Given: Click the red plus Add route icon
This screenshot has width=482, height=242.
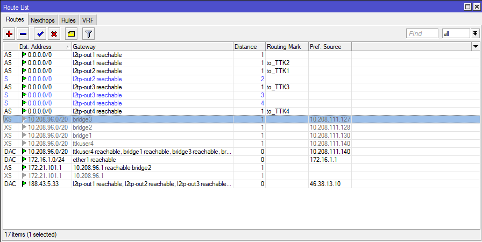Looking at the screenshot, I should coord(9,34).
